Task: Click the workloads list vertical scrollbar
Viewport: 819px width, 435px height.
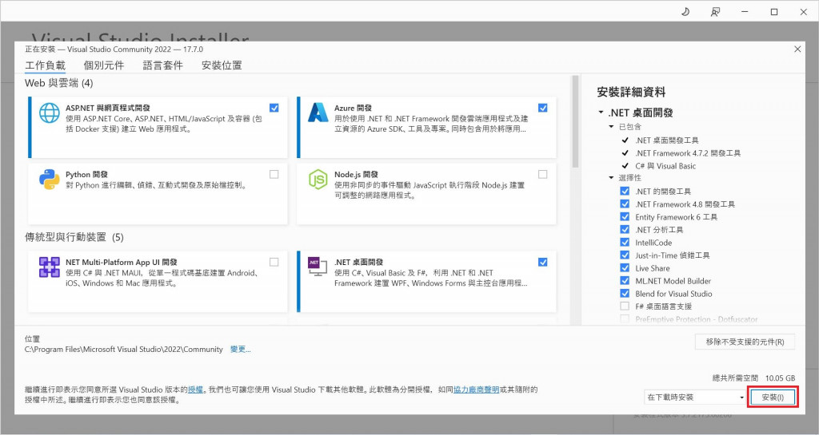Action: tap(576, 122)
